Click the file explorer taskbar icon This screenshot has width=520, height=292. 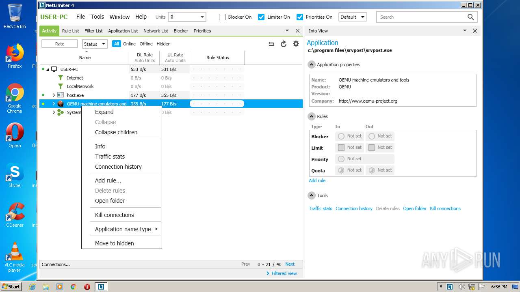46,287
